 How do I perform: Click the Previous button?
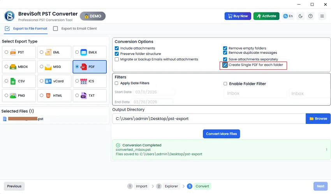pos(14,186)
